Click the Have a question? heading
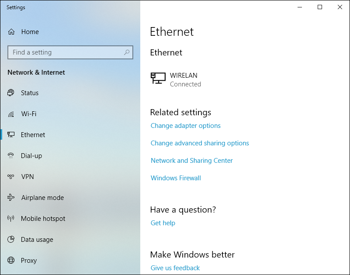Screen dimensions: 350x275 [x=183, y=210]
